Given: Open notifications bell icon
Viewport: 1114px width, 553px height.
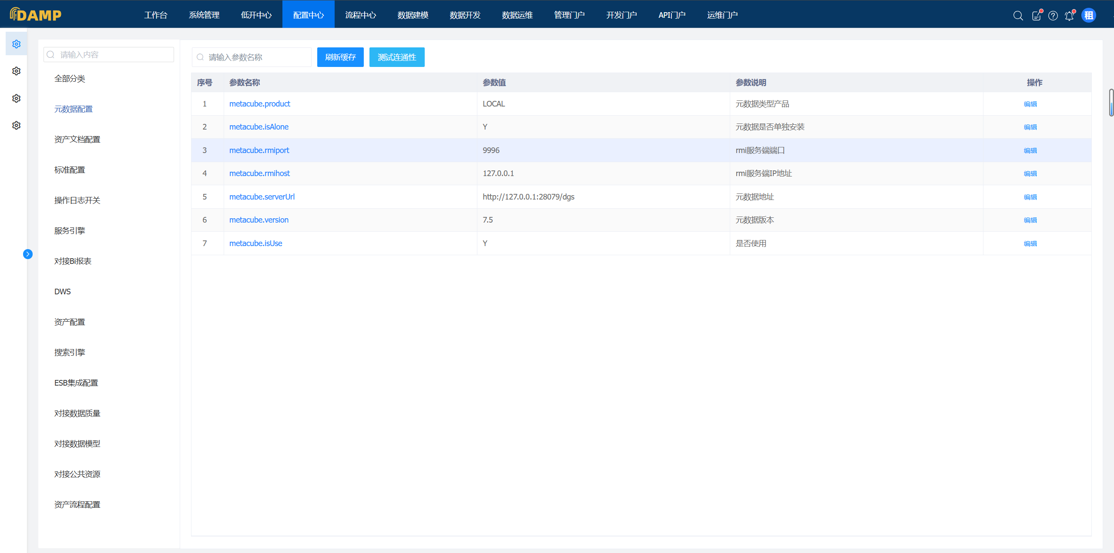Looking at the screenshot, I should 1069,16.
